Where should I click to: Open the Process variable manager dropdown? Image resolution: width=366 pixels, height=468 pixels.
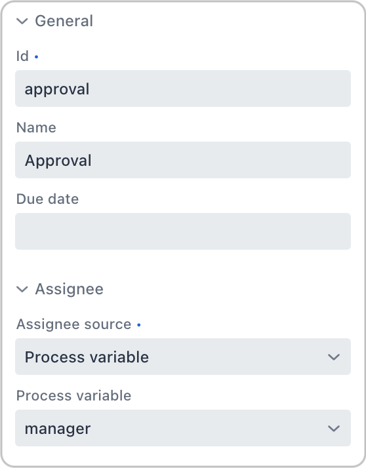tap(183, 428)
